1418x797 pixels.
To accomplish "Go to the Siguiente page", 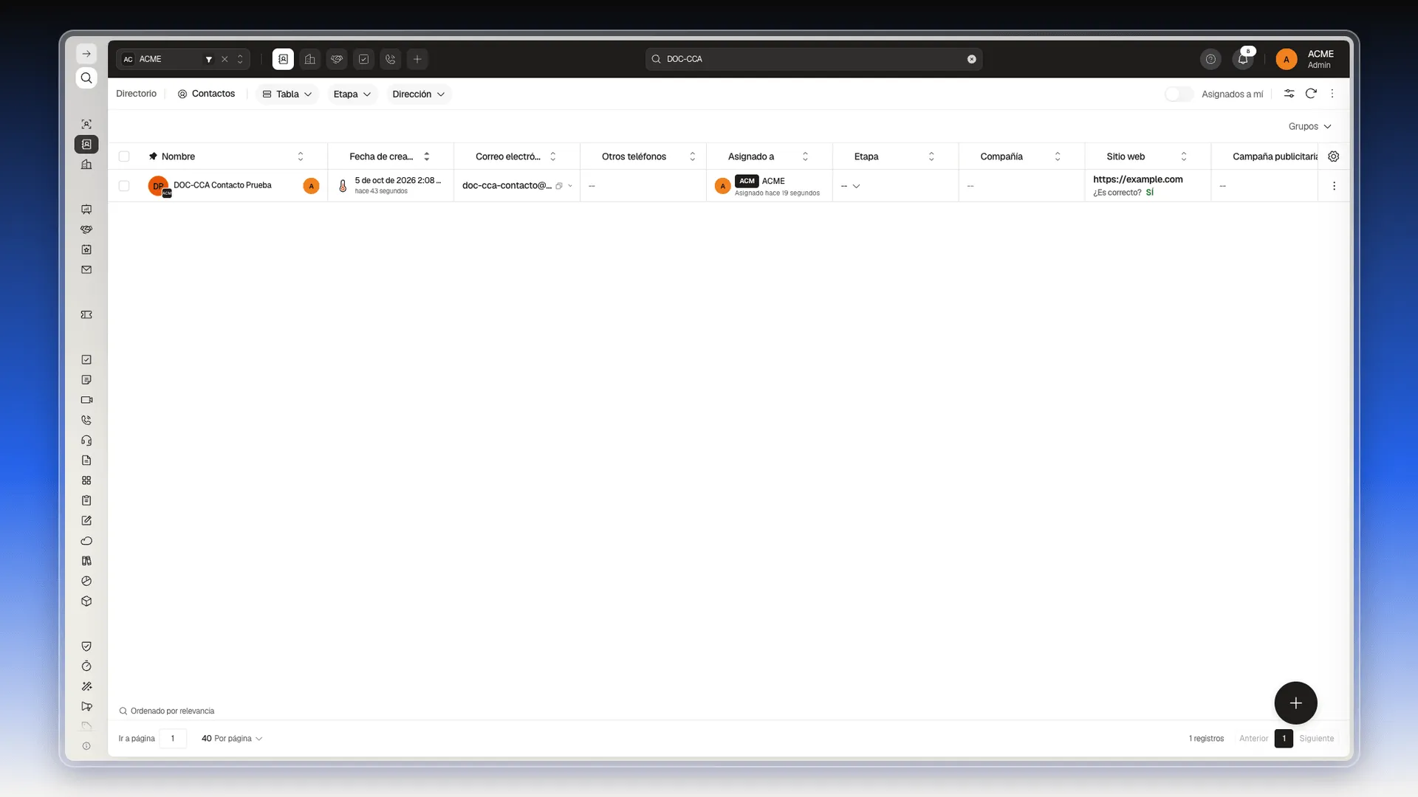I will (x=1316, y=739).
